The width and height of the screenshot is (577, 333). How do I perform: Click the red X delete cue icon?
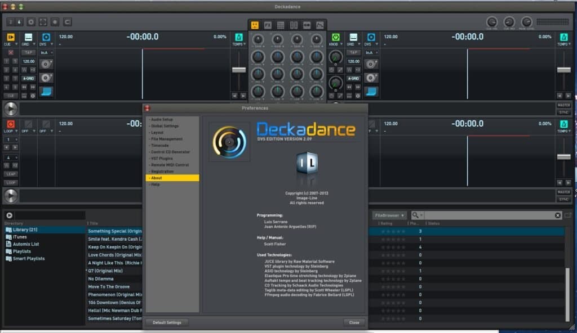click(x=11, y=52)
